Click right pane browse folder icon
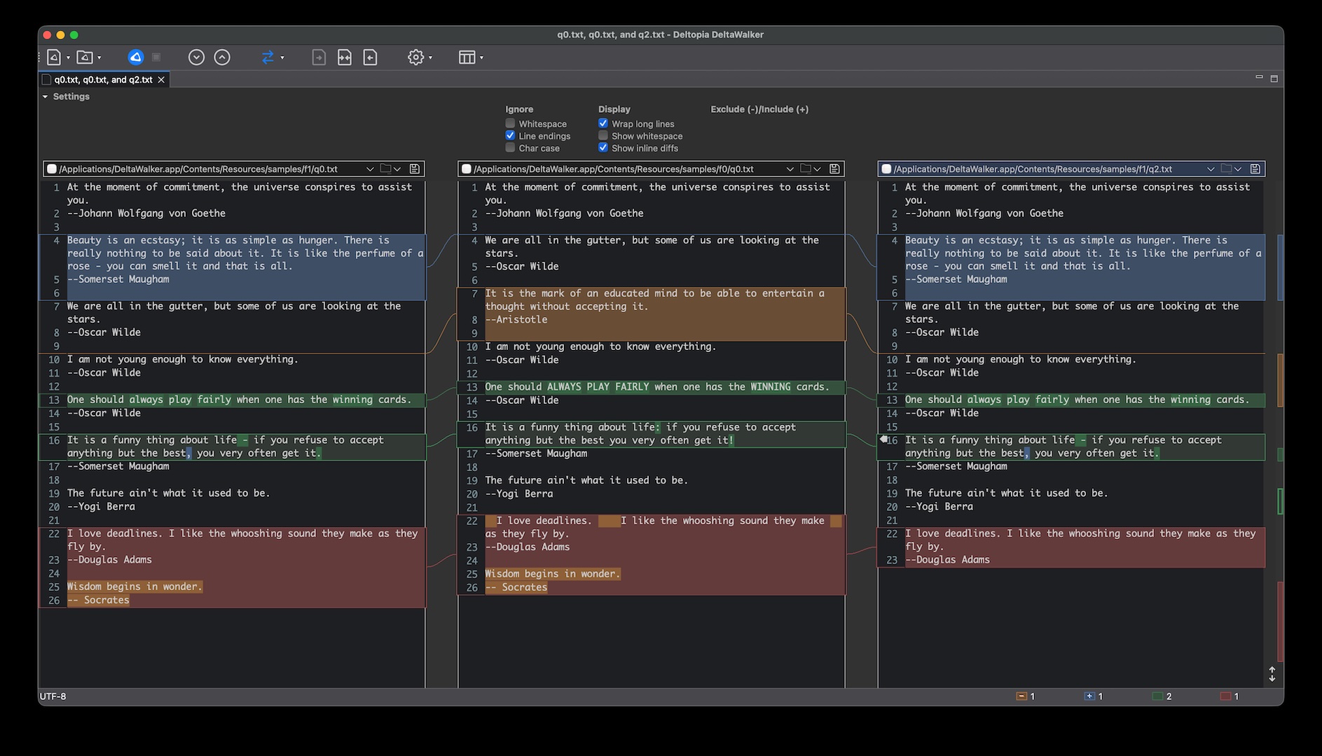 pyautogui.click(x=1226, y=169)
